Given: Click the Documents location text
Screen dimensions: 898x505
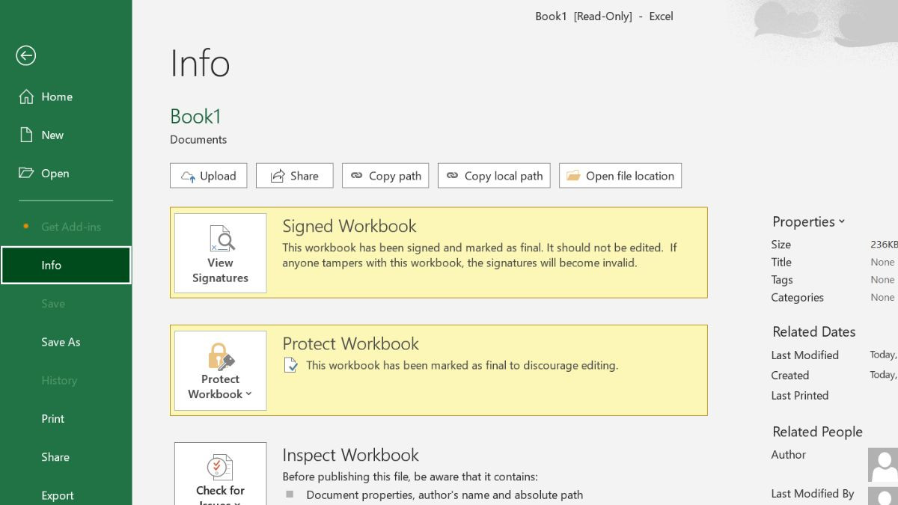Looking at the screenshot, I should pyautogui.click(x=198, y=140).
